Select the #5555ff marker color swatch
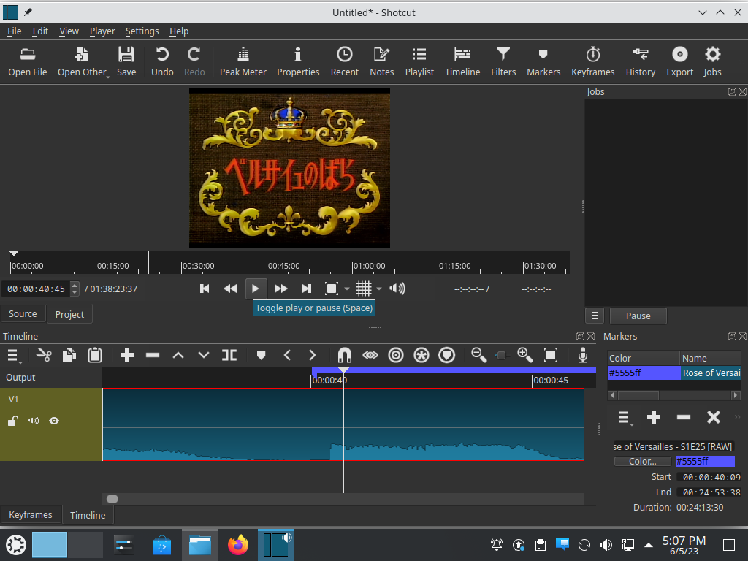Viewport: 748px width, 561px height. point(706,462)
